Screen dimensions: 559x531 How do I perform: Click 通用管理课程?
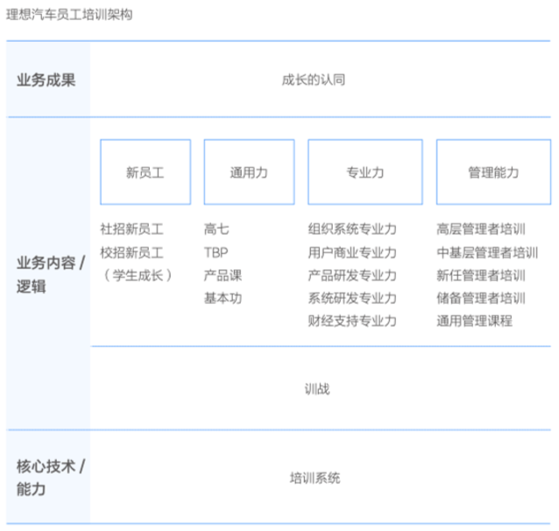tap(475, 321)
